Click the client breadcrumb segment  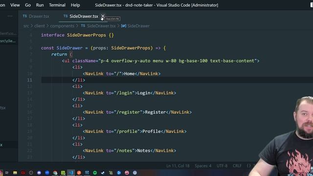(x=40, y=26)
